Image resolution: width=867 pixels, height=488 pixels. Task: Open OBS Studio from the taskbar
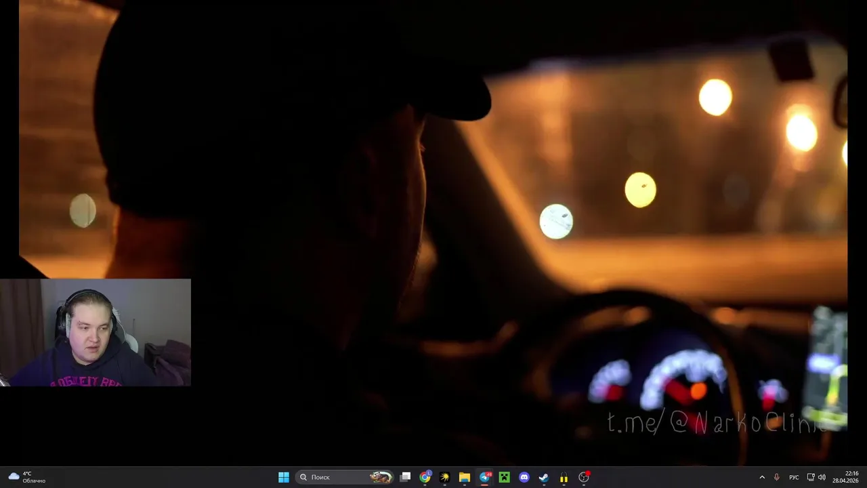click(584, 477)
